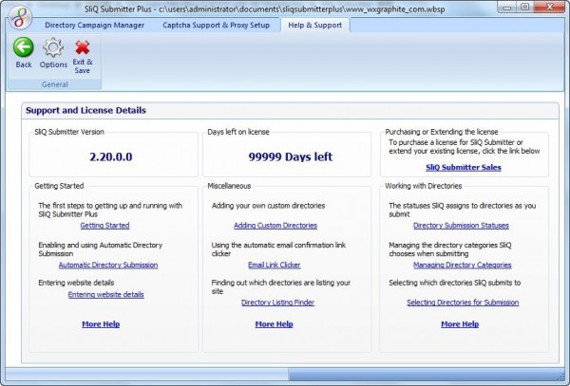Open Selecting Directories for Submission link
The height and width of the screenshot is (386, 570).
click(463, 303)
